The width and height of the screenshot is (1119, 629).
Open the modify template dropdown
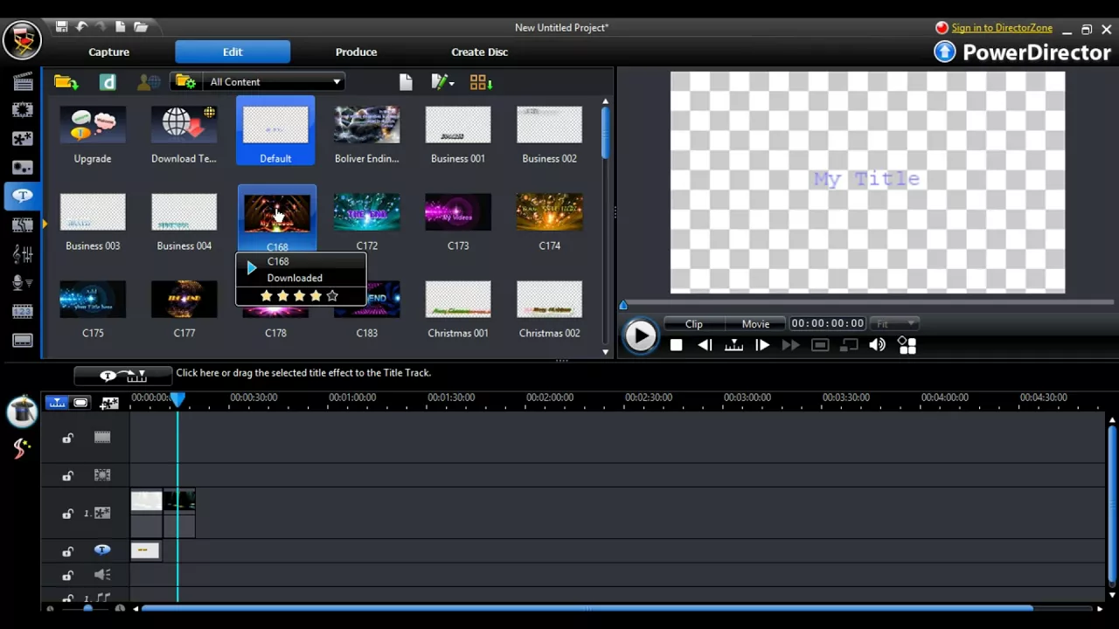pyautogui.click(x=442, y=82)
